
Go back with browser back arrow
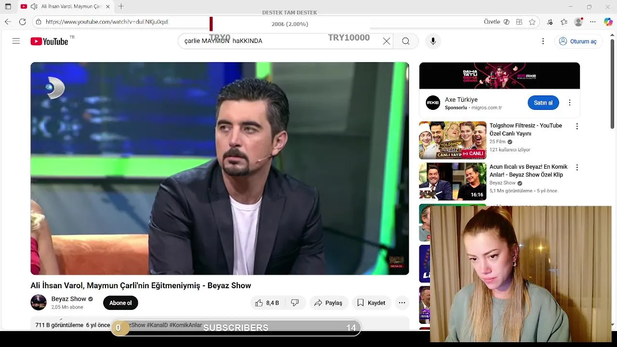point(8,22)
